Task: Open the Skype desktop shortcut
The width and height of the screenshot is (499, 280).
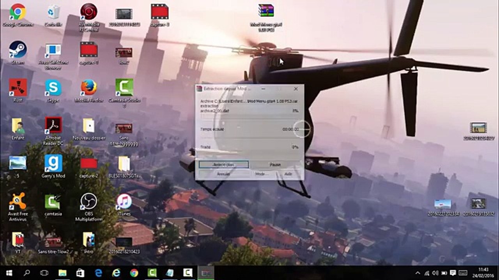Action: [x=53, y=91]
